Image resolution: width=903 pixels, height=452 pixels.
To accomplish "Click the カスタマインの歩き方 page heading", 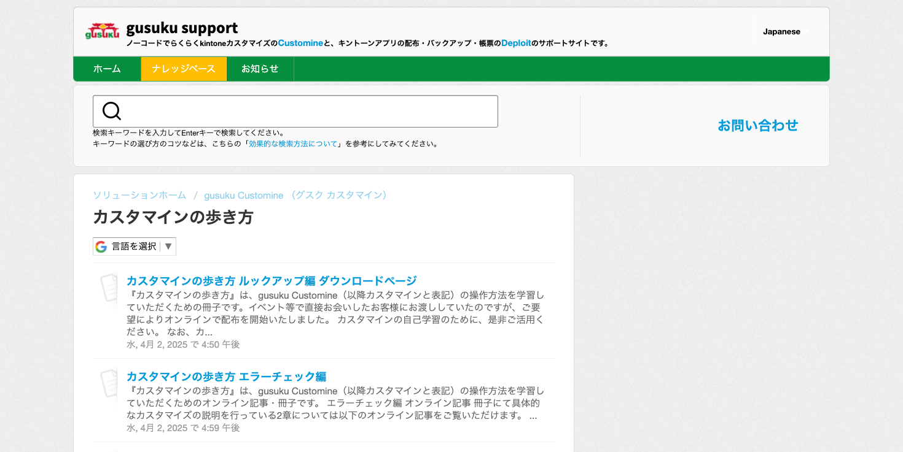I will pyautogui.click(x=173, y=217).
